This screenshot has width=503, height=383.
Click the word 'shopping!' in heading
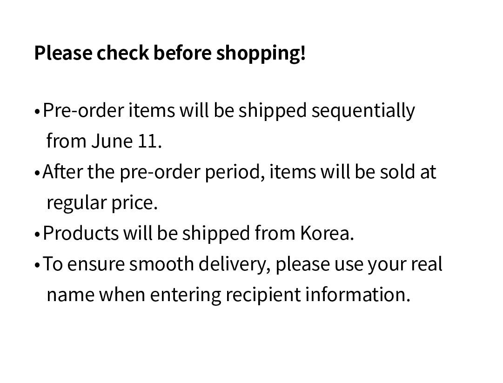tap(261, 53)
